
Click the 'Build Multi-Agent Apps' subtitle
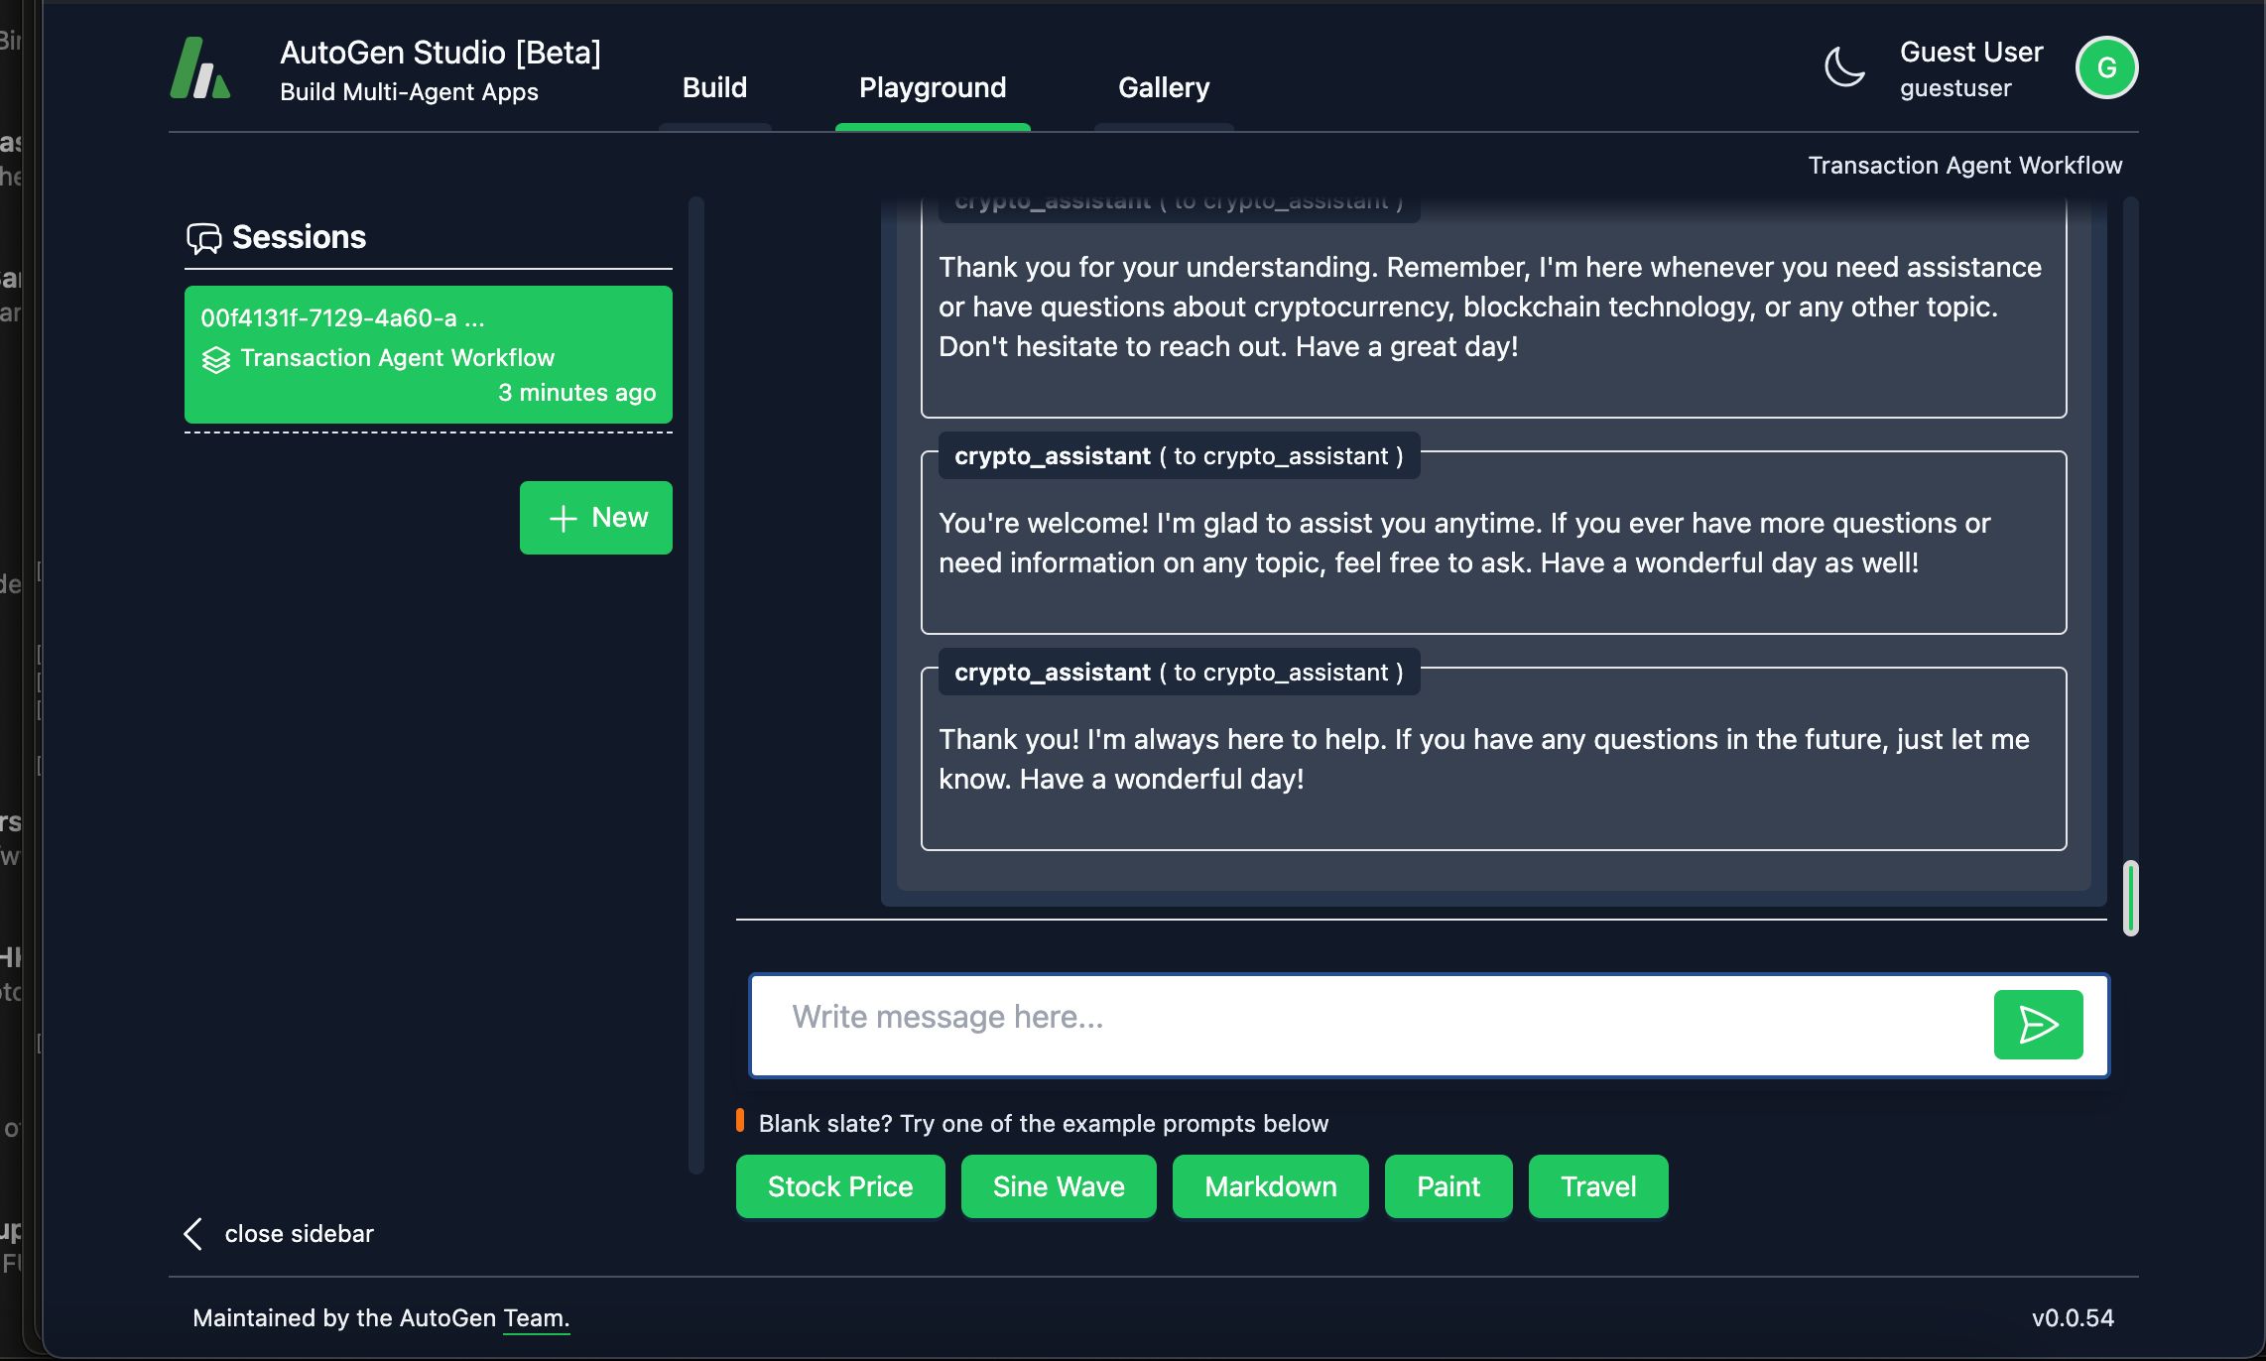click(409, 92)
